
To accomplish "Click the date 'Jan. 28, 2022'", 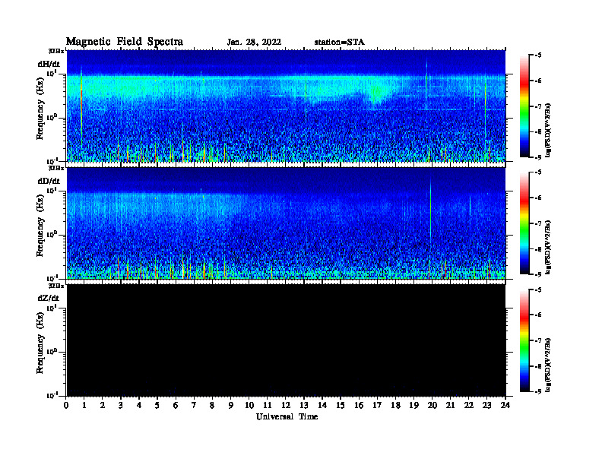I will pos(254,43).
